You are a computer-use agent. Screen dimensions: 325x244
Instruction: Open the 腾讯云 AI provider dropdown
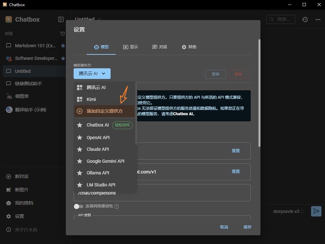coord(92,73)
